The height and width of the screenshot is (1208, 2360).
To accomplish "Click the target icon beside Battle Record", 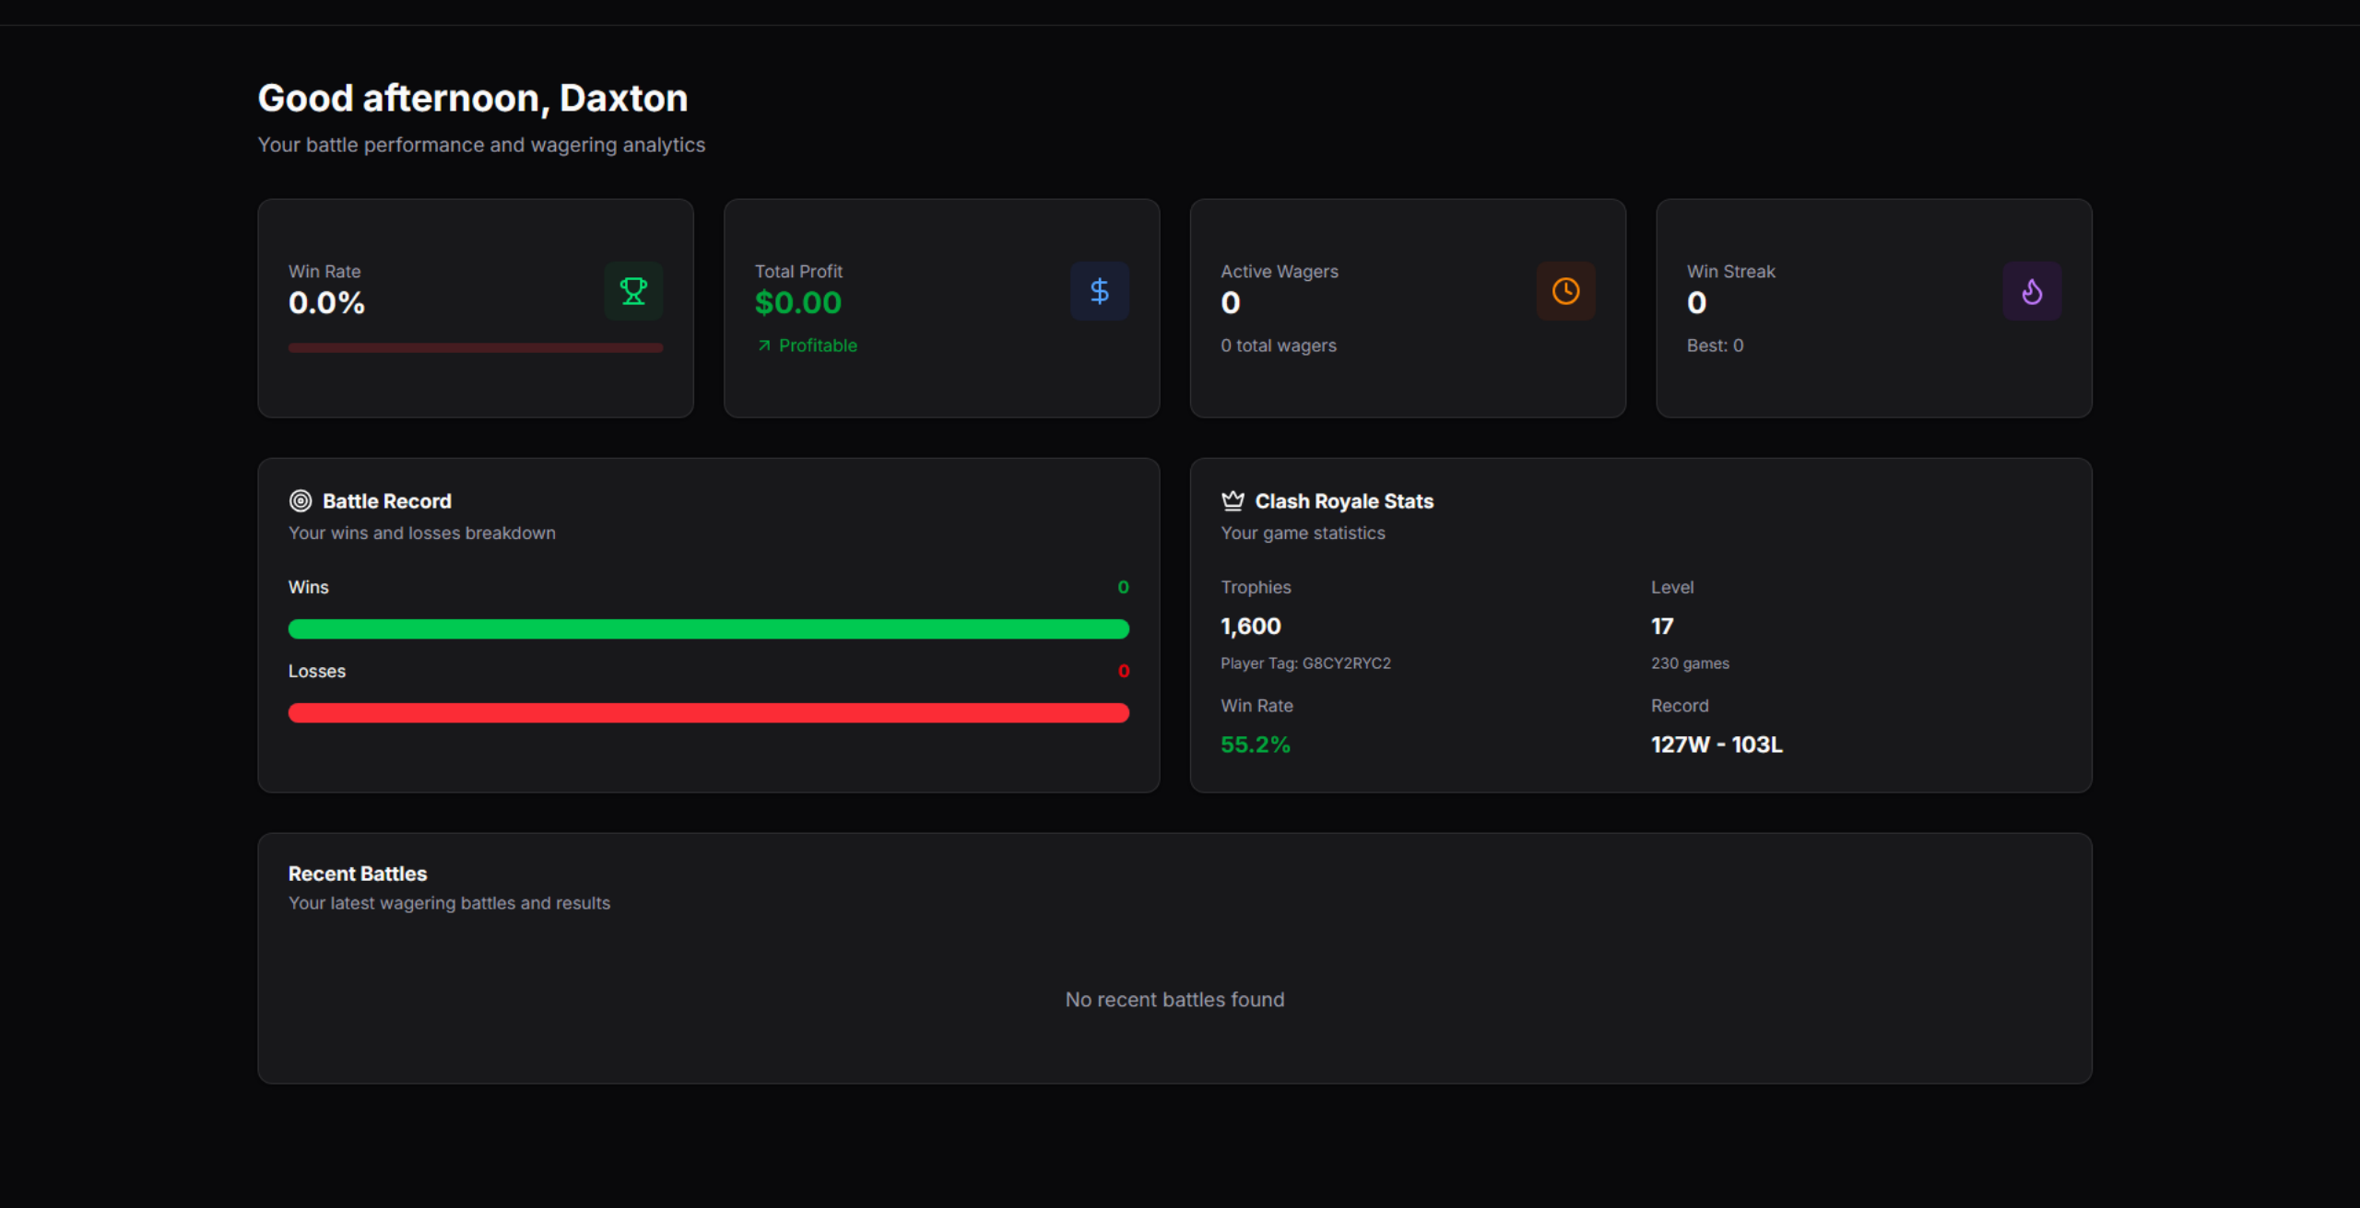I will tap(301, 501).
